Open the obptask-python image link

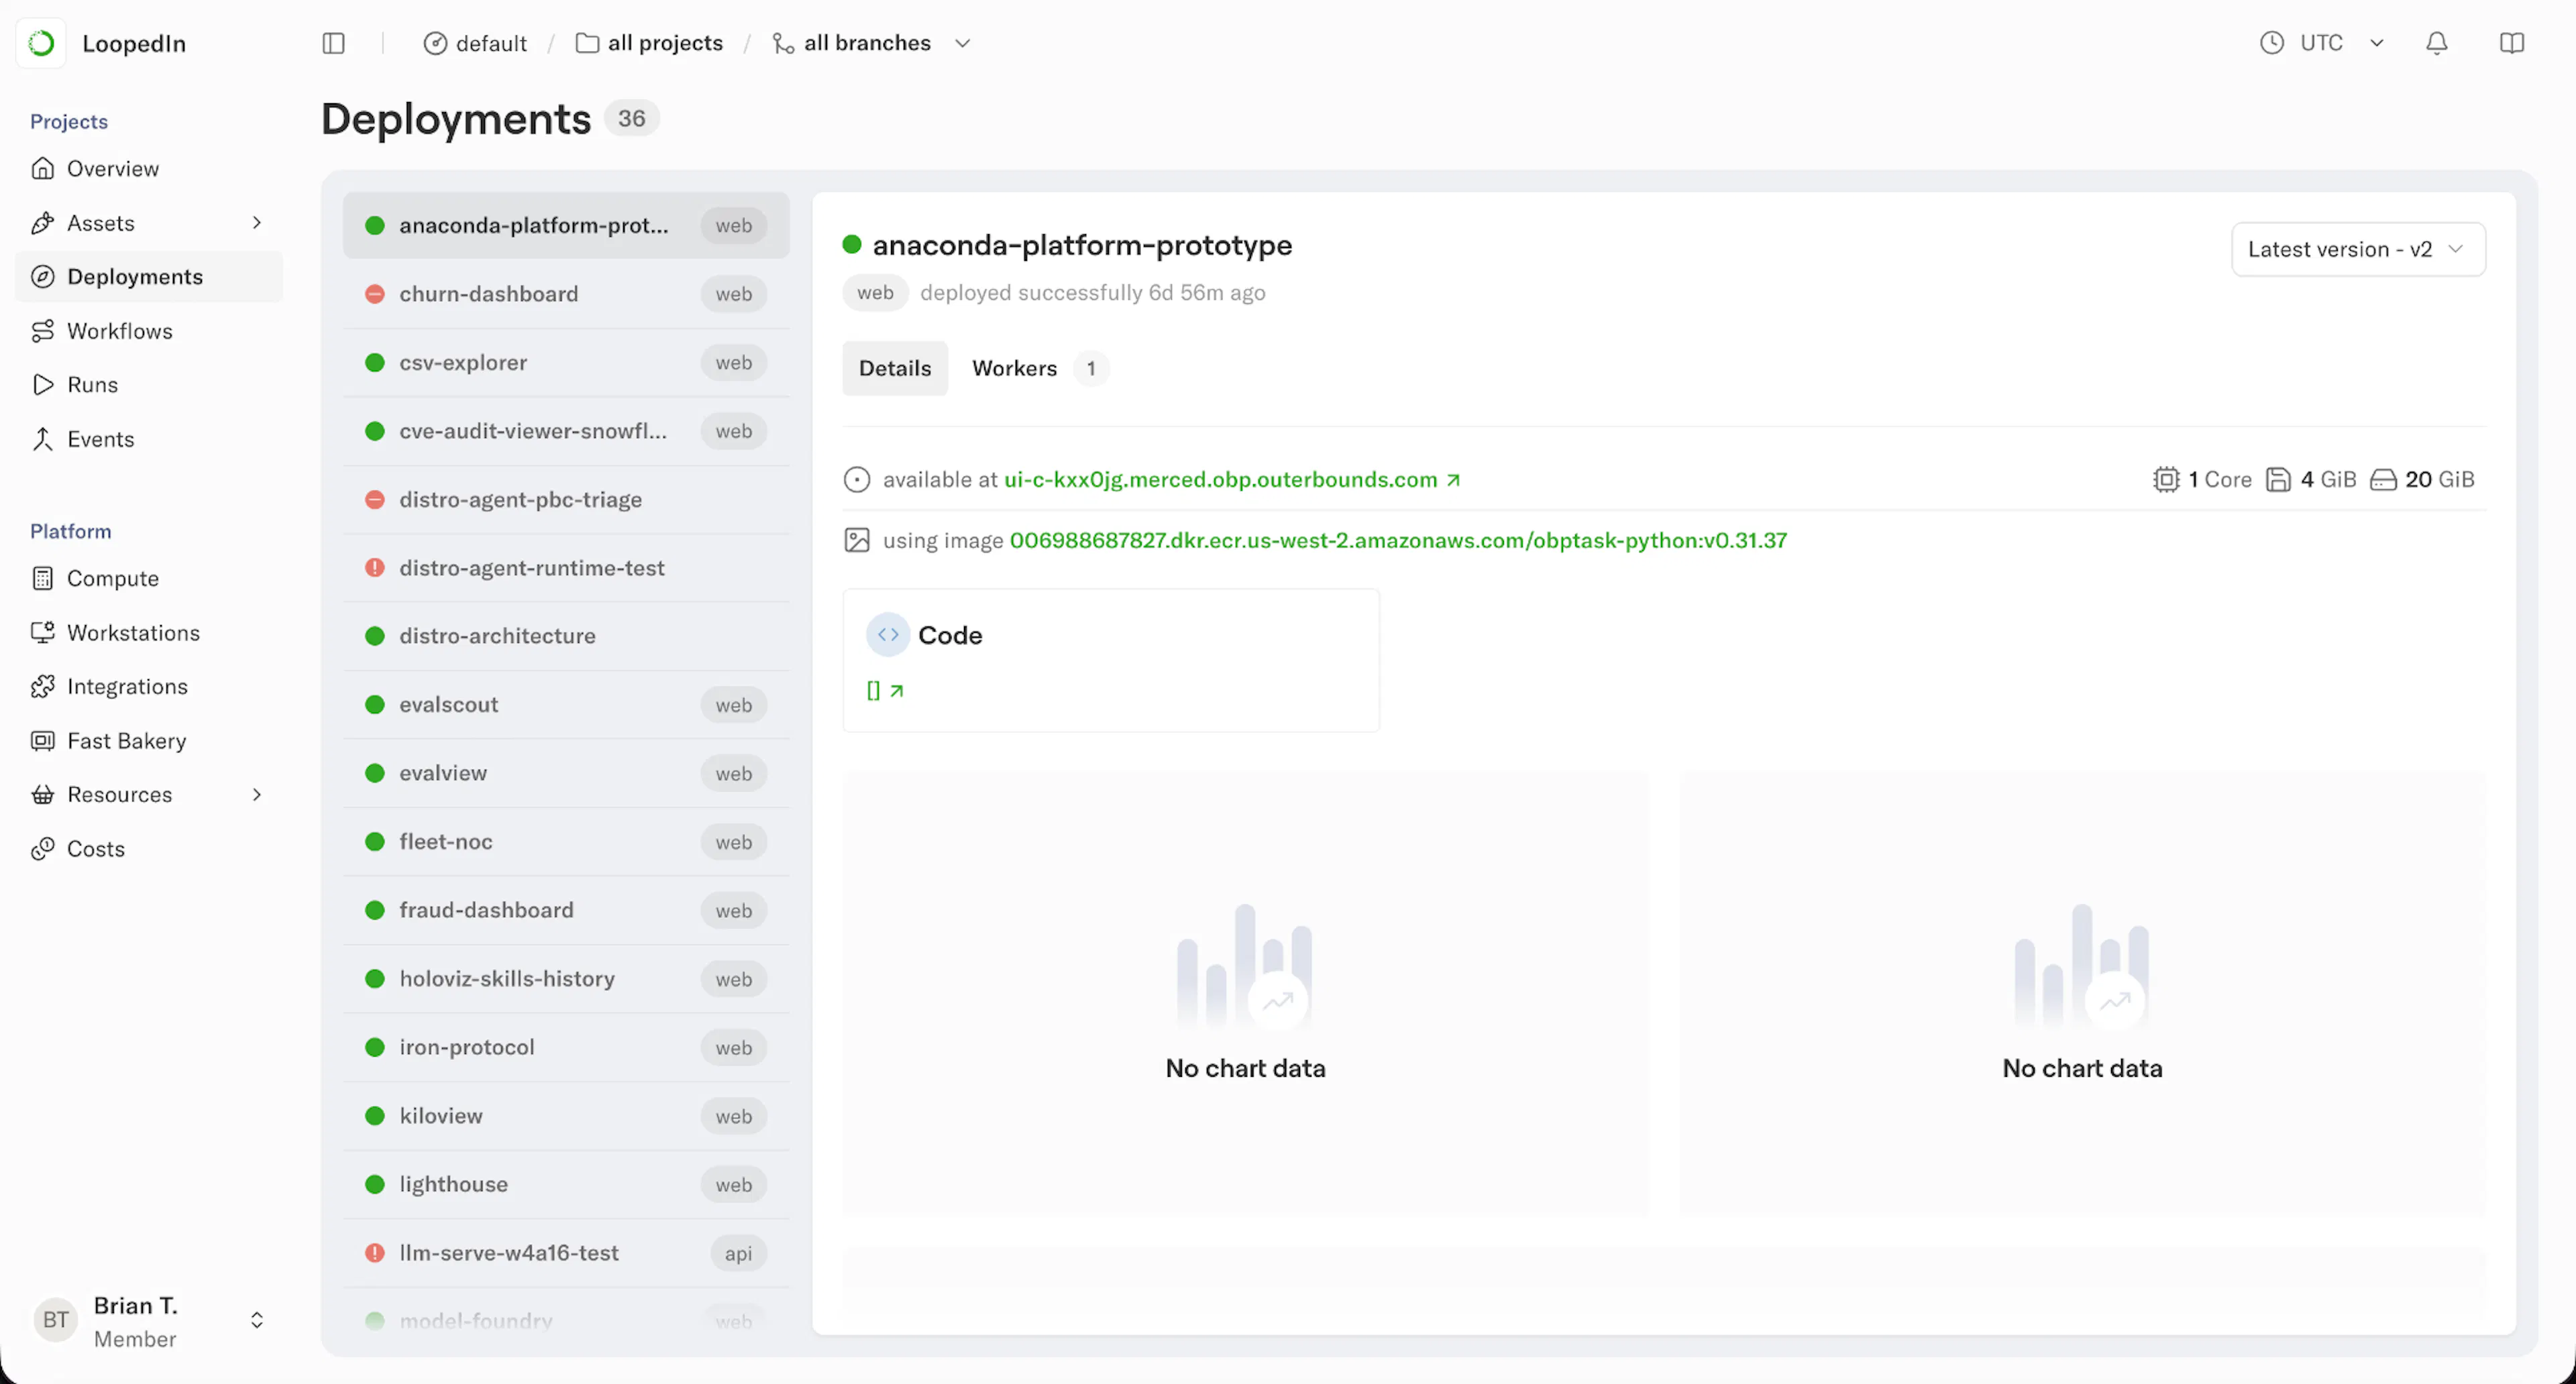coord(1397,540)
